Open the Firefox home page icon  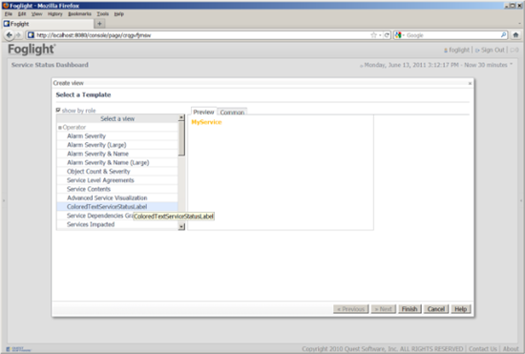click(x=515, y=34)
